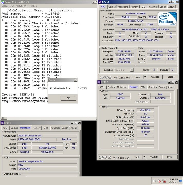Select CPU tab in Mainboard CPU-Z window
The width and height of the screenshot is (183, 185).
point(5,128)
